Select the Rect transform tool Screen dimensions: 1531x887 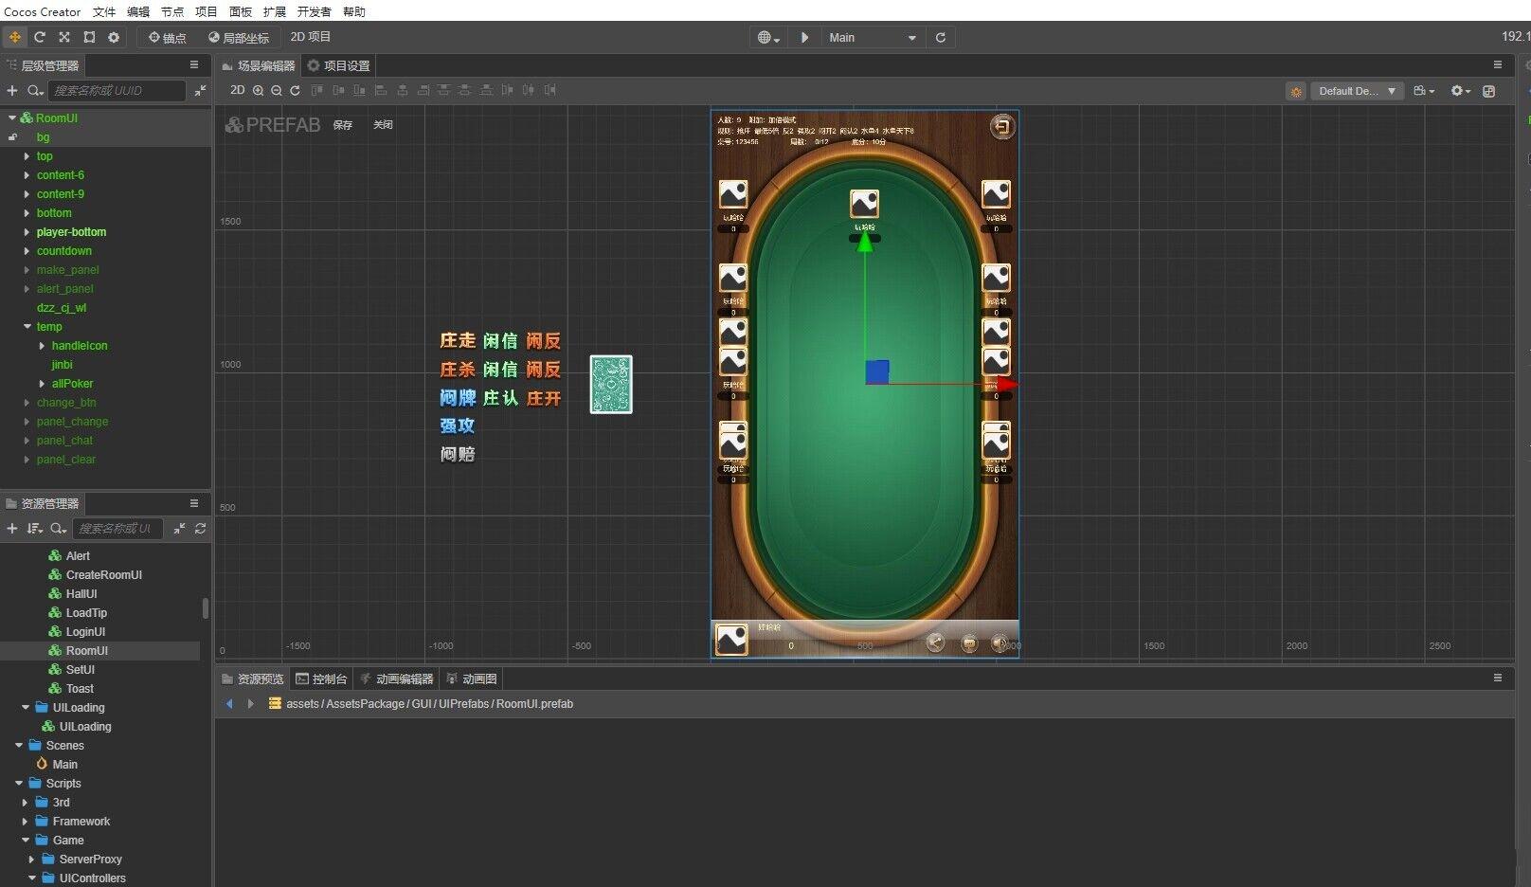point(89,37)
